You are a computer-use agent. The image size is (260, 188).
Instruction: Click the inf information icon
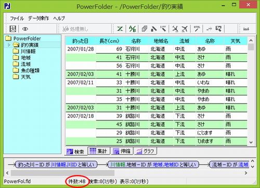(x=246, y=29)
